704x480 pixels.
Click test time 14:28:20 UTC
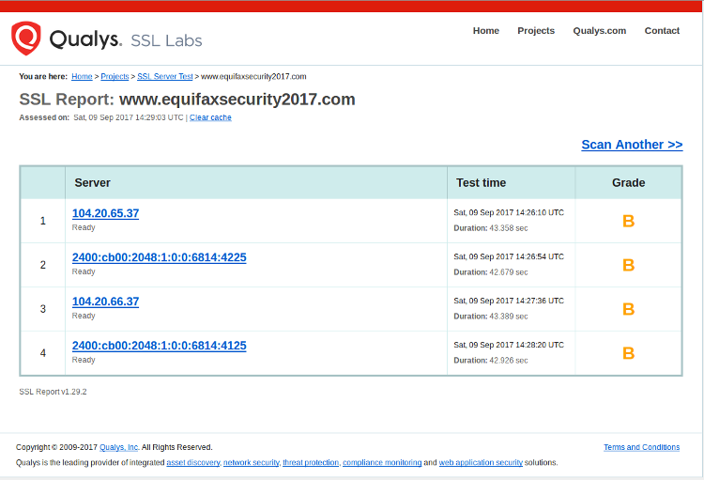click(509, 345)
